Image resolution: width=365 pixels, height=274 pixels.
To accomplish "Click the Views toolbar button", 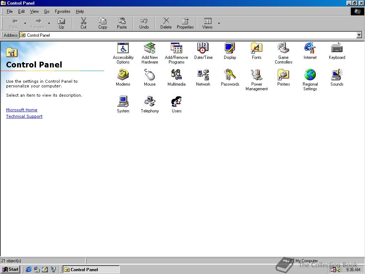I will 207,23.
